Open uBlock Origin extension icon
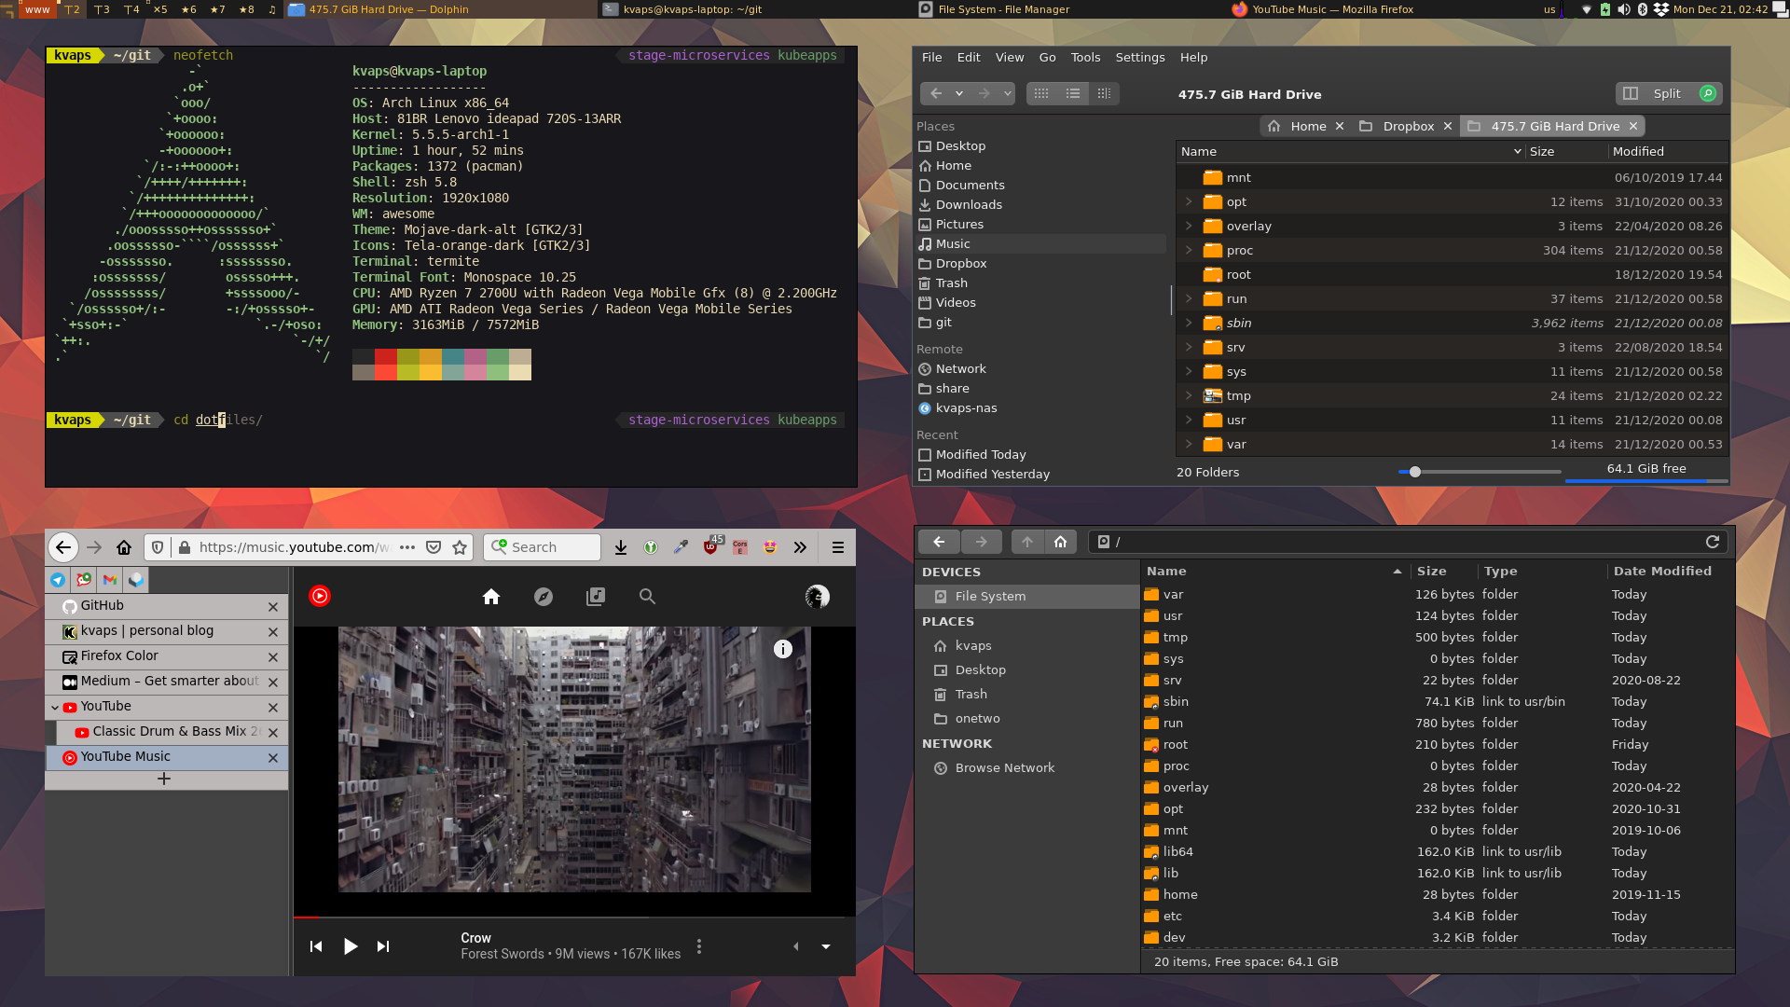 (x=710, y=547)
